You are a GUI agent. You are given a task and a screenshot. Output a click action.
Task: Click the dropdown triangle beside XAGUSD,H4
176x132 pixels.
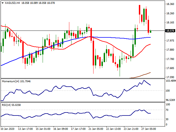click(x=3, y=3)
